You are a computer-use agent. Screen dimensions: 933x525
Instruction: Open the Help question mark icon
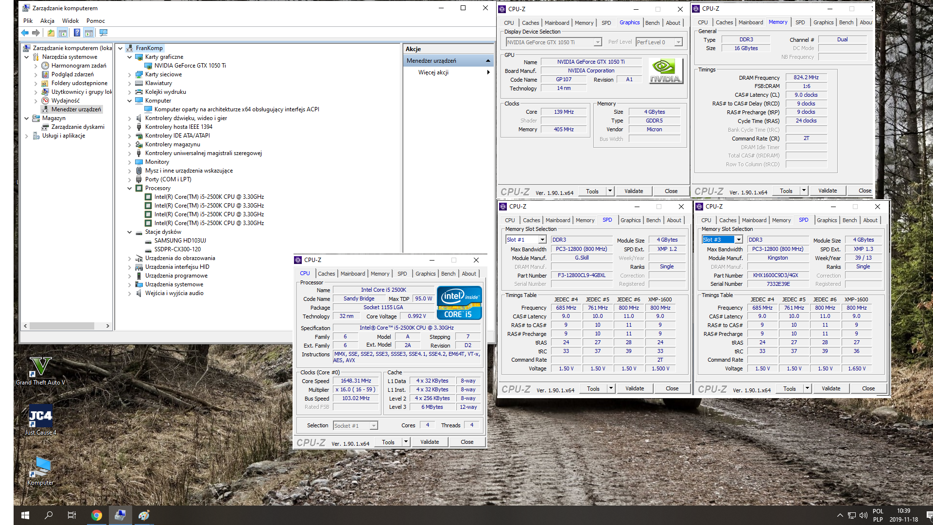coord(77,33)
